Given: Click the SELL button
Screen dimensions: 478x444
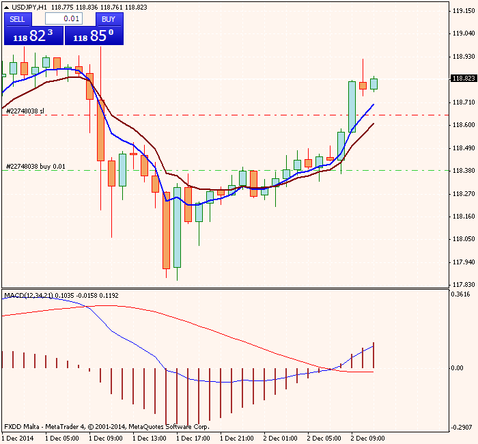Looking at the screenshot, I should pos(17,19).
